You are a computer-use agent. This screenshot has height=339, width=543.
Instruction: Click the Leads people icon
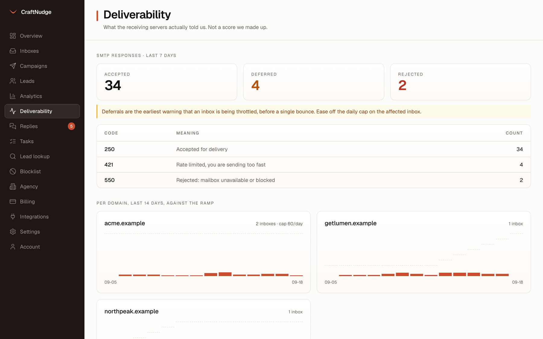13,81
